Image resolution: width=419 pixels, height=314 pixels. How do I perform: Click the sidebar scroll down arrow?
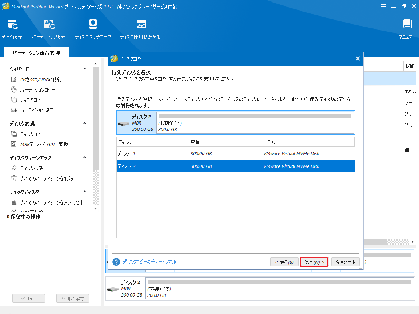coord(95,209)
